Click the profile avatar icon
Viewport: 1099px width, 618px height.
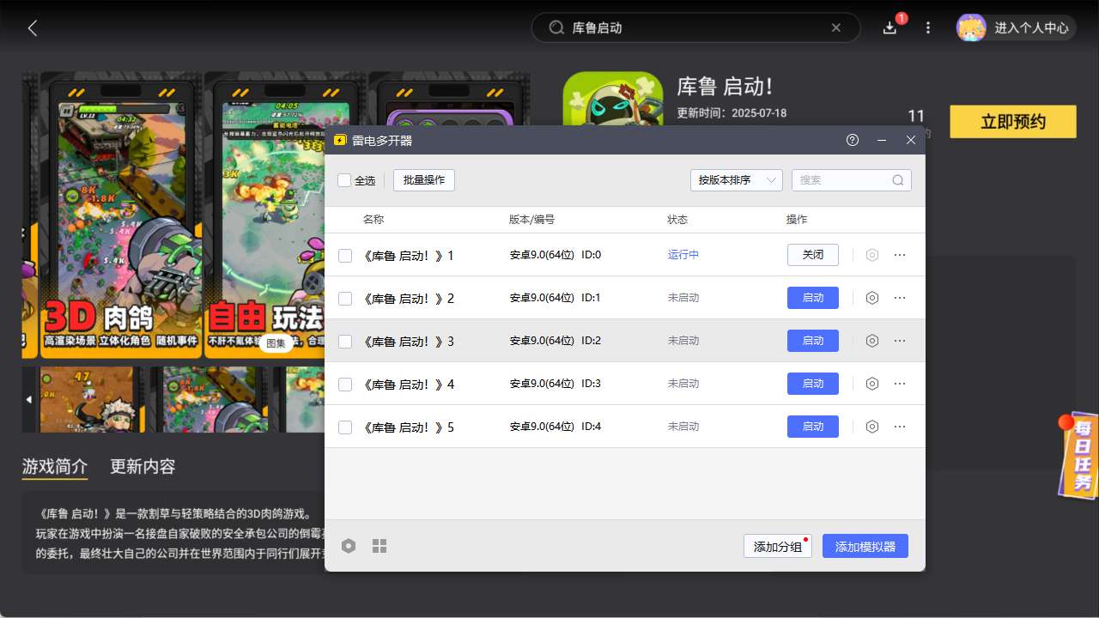click(971, 27)
